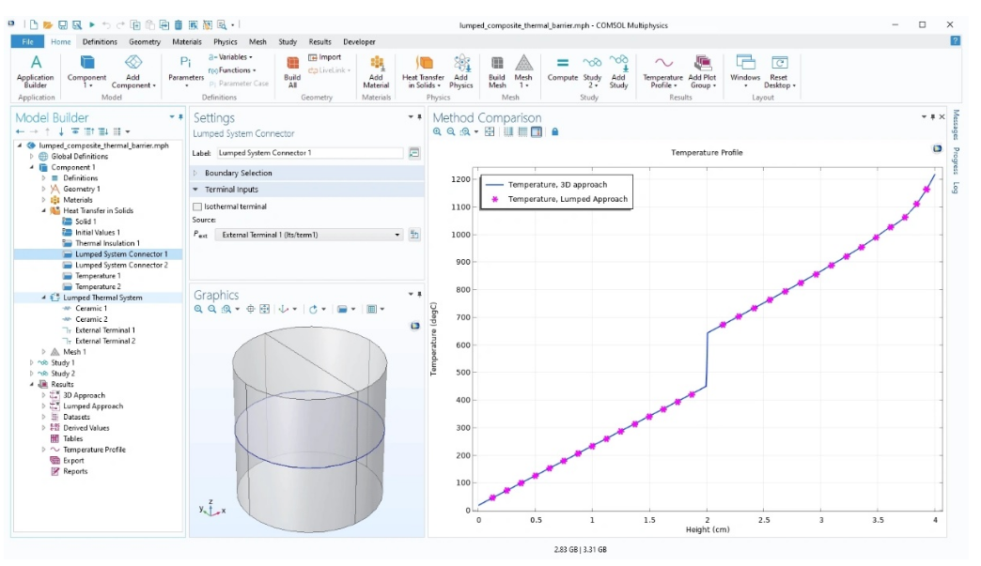981x566 pixels.
Task: Click Add Physics in the ribbon
Action: pyautogui.click(x=461, y=71)
